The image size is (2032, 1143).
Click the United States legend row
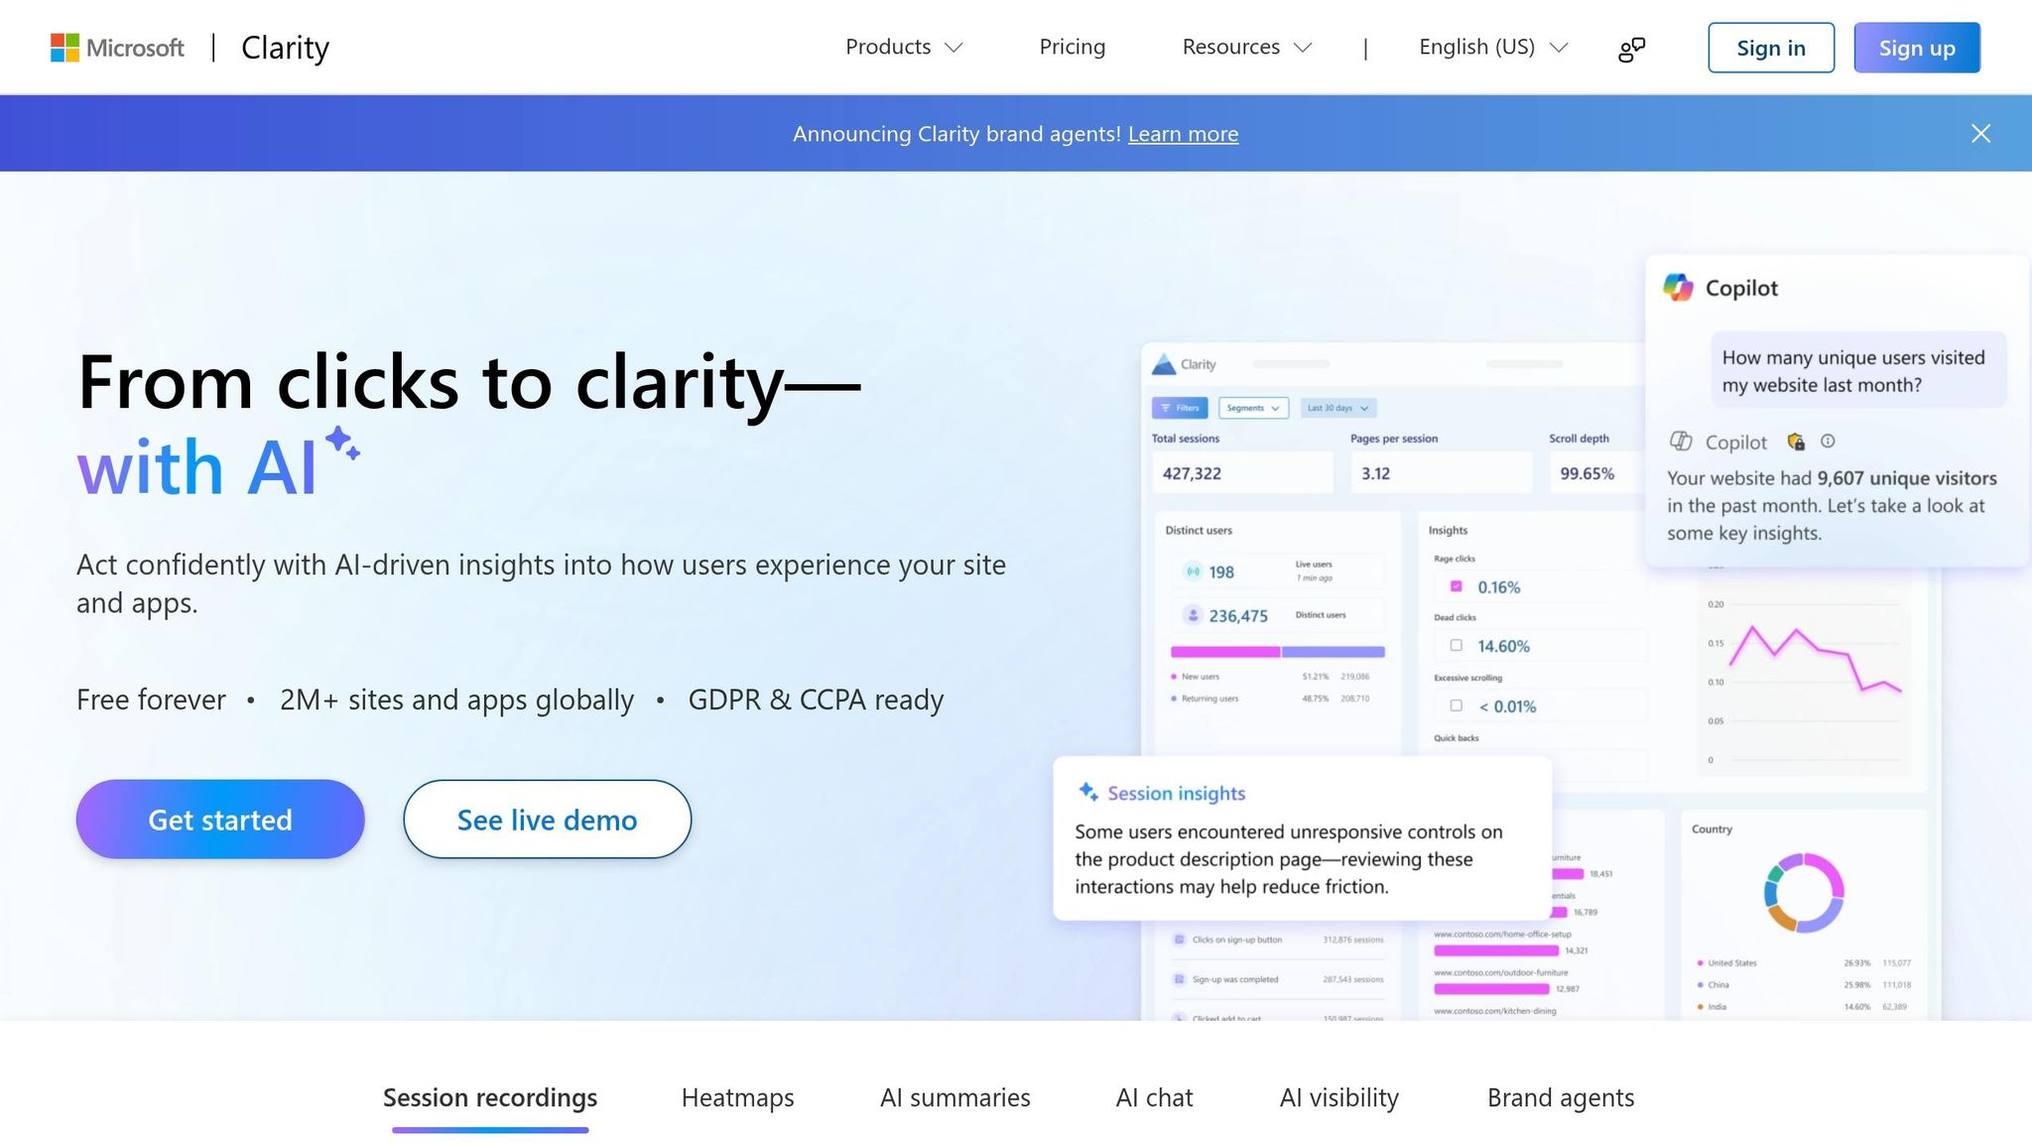[1803, 962]
